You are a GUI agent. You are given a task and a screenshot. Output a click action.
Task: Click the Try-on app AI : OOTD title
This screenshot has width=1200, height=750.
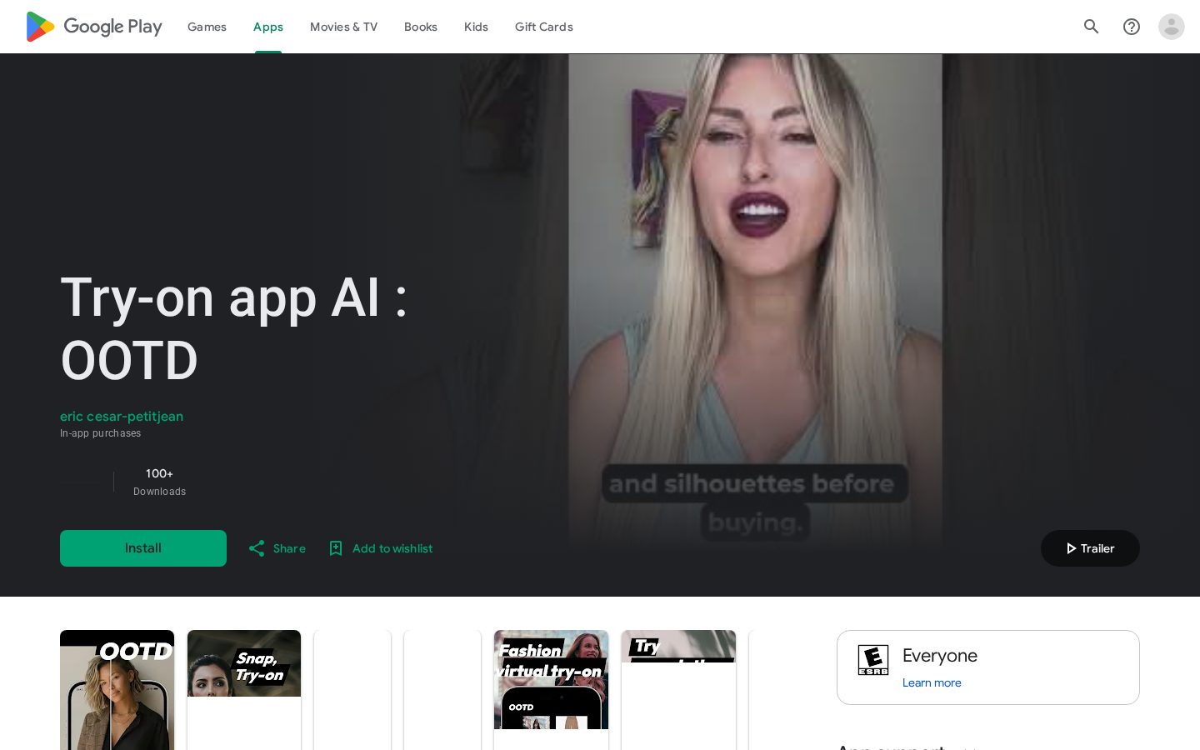click(233, 329)
